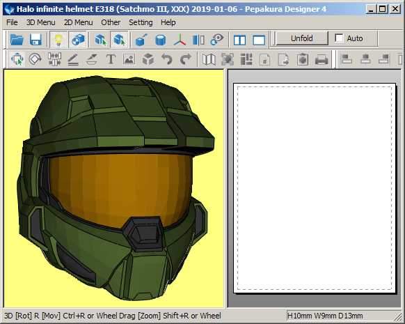Click the Unfold button
Screen dimensions: 405x324
point(302,38)
